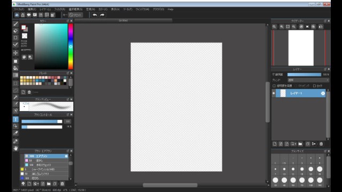Duplicate the current layer
Screen dimensions: 342x192
308,144
